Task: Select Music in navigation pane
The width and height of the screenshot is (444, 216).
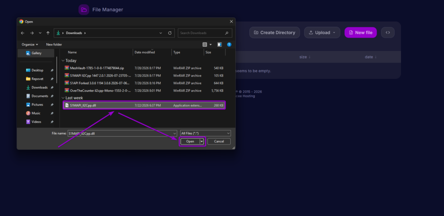Action: [x=36, y=113]
